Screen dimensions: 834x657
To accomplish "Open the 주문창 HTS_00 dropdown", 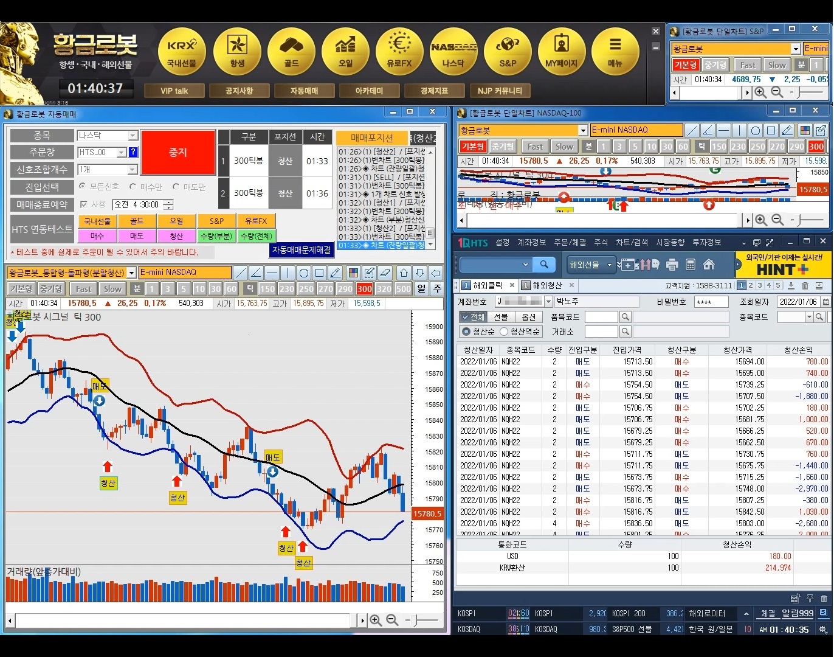I will [121, 152].
